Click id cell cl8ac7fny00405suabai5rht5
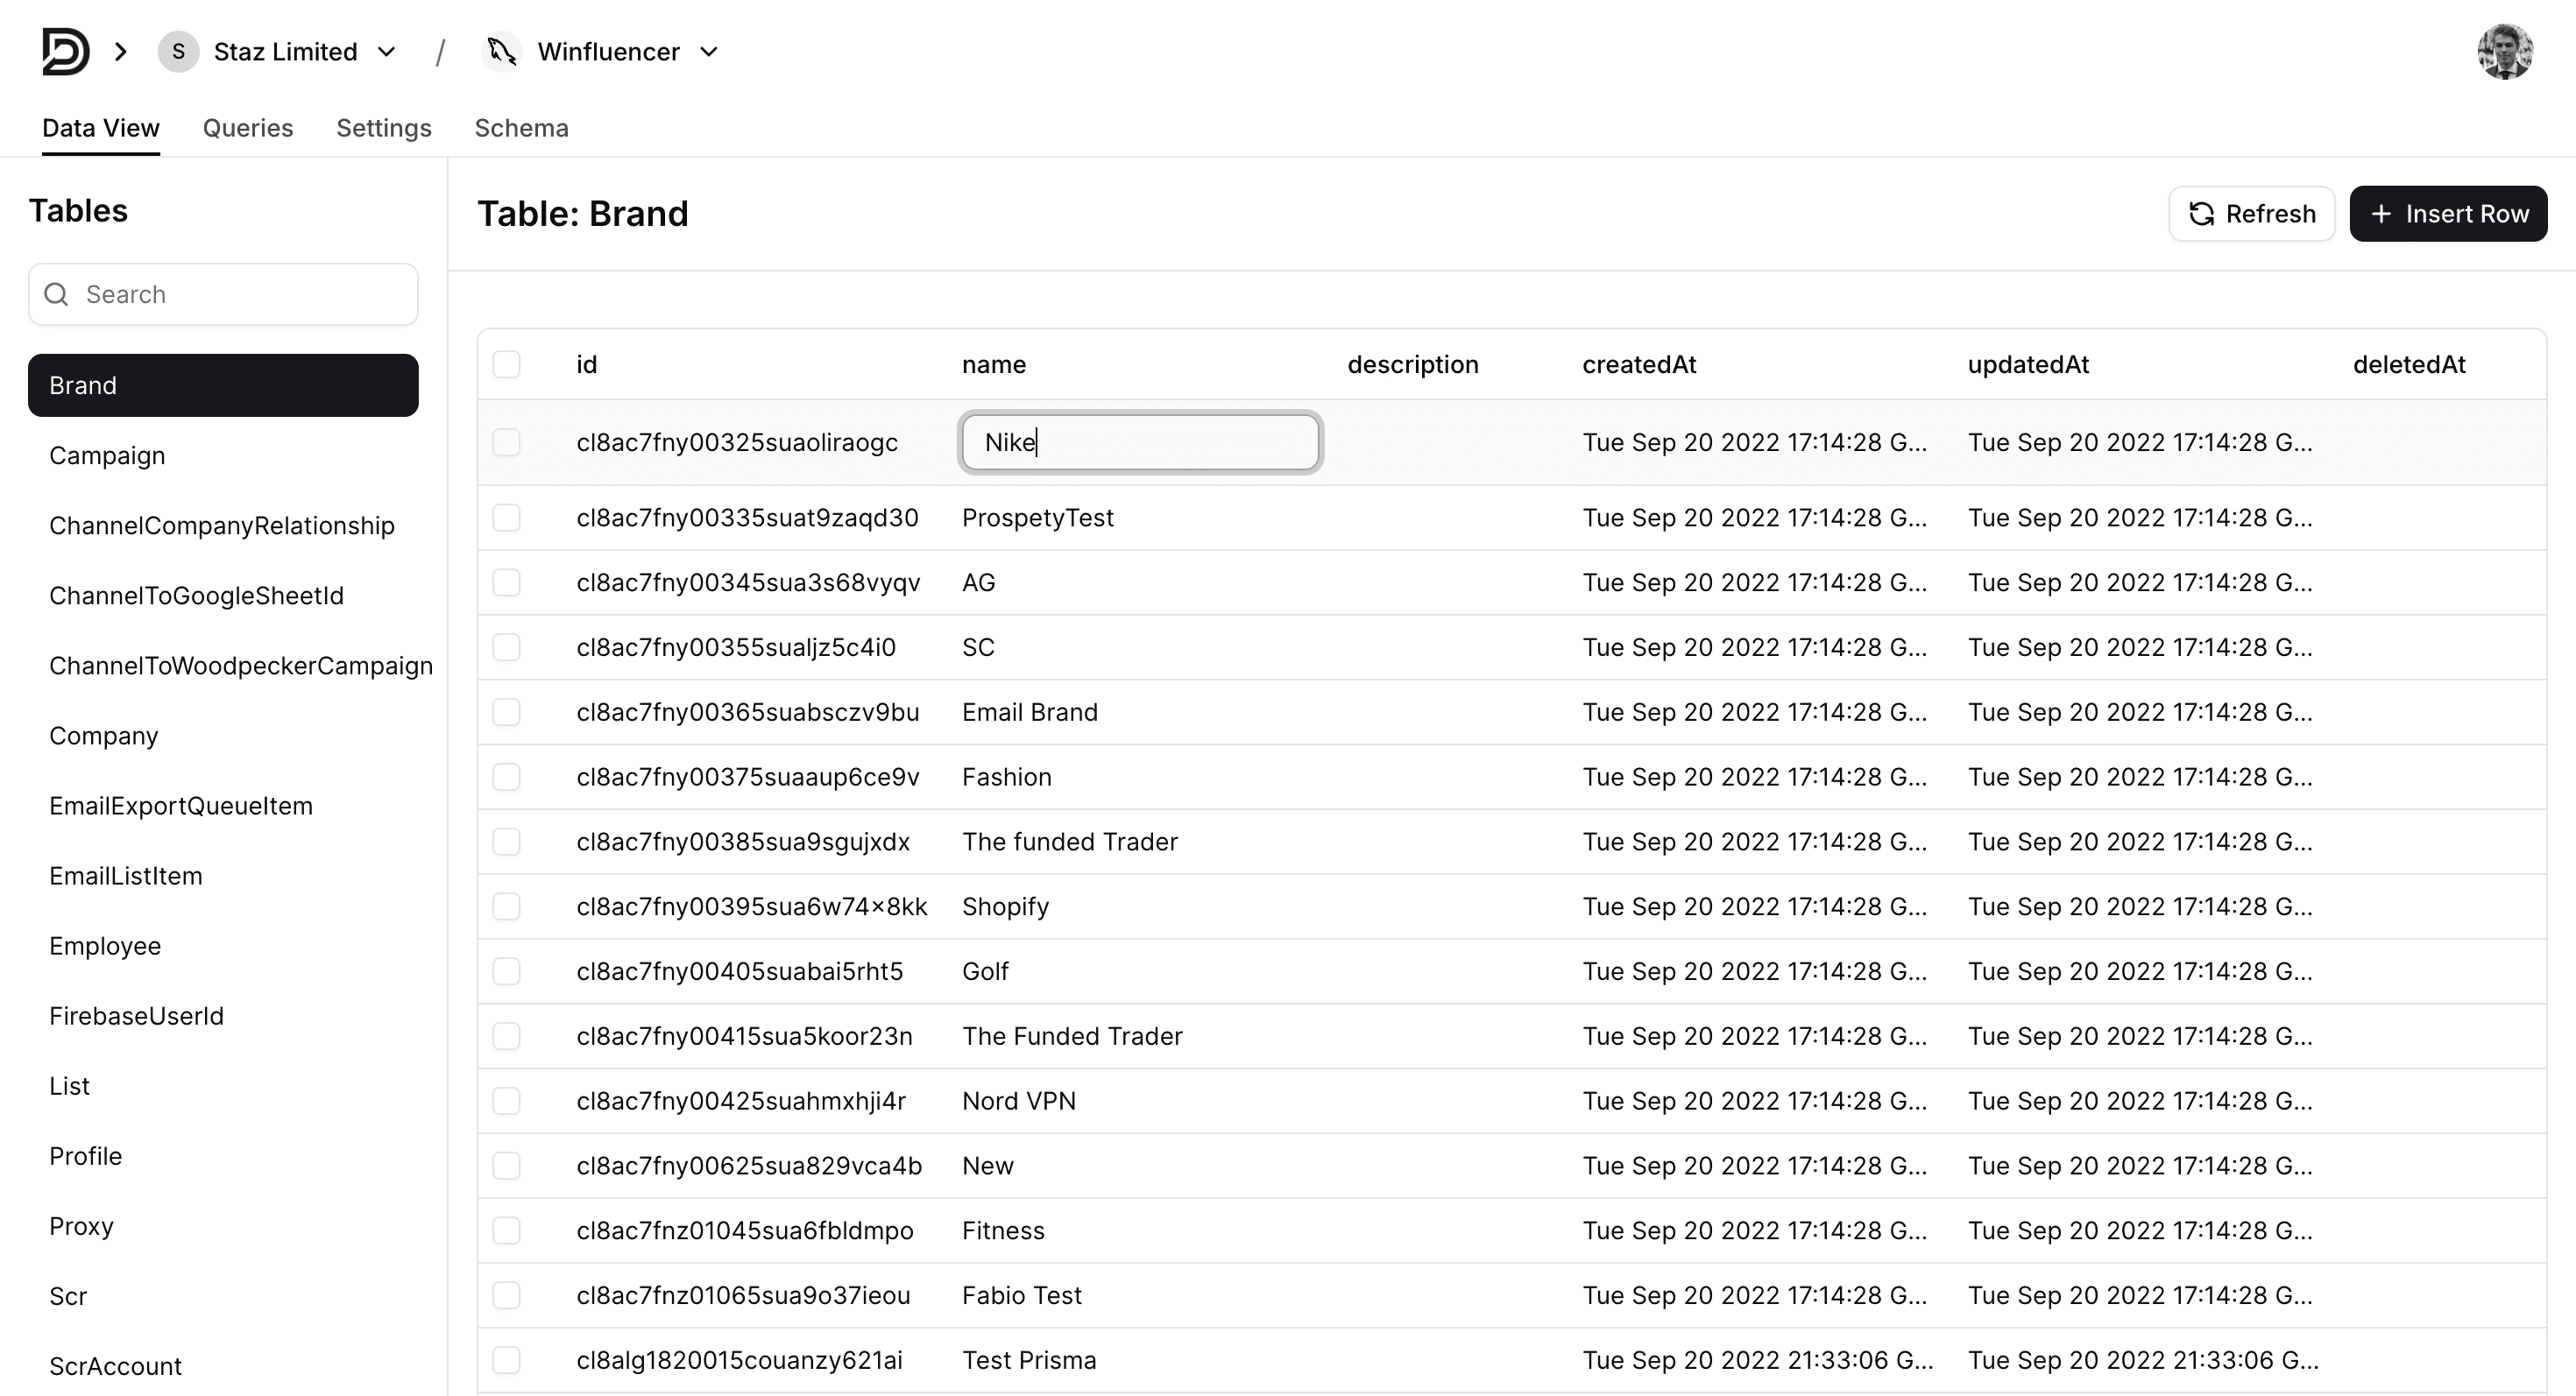The height and width of the screenshot is (1396, 2576). [740, 971]
